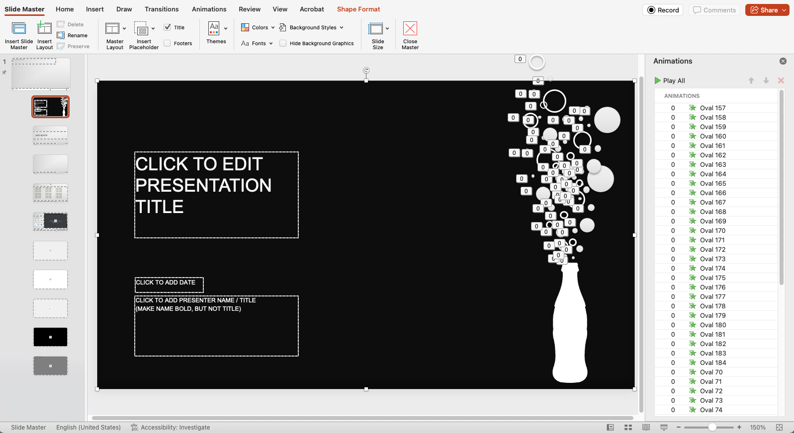This screenshot has width=794, height=433.
Task: Open Notes view icon in status bar
Action: [x=611, y=427]
